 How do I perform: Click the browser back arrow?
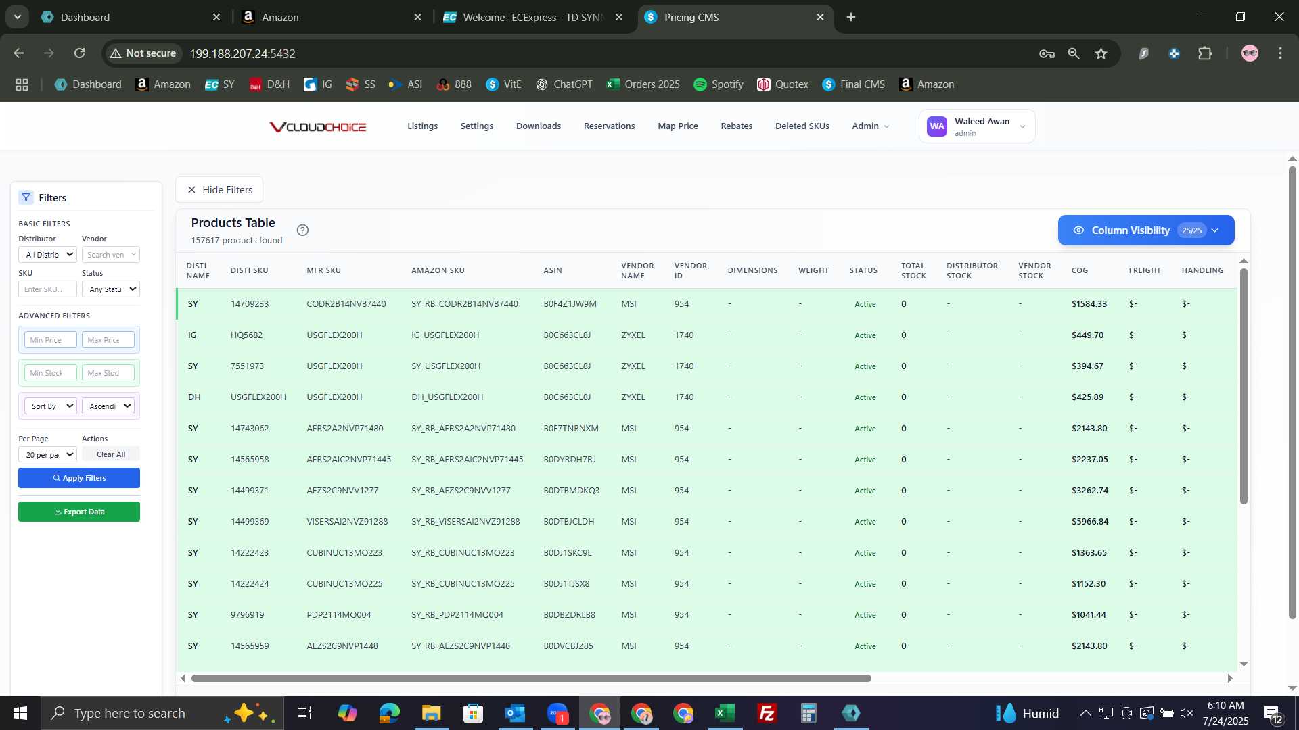19,53
